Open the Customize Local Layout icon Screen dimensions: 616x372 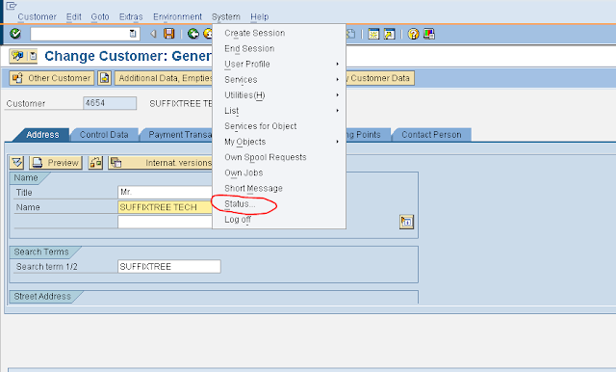(428, 34)
